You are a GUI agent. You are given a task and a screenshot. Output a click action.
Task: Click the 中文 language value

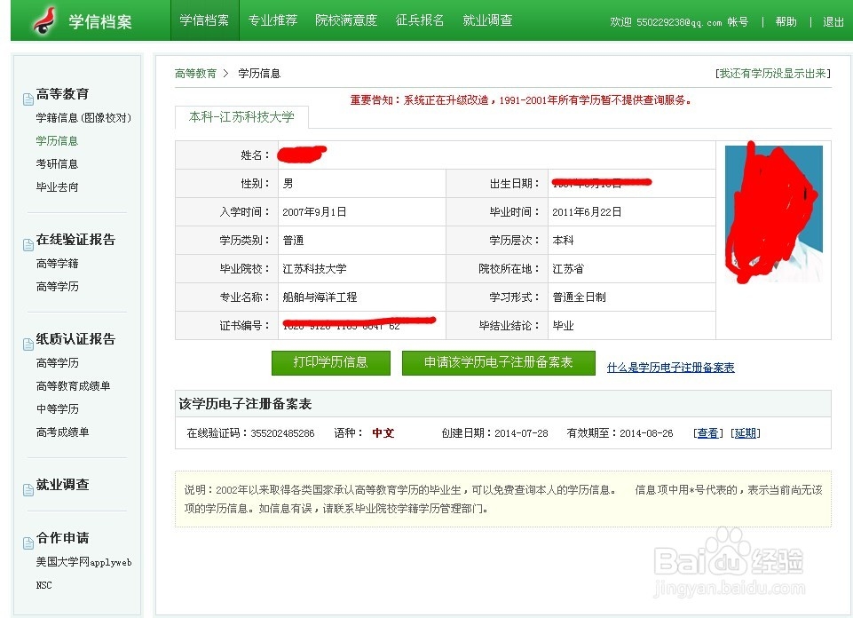tap(383, 433)
